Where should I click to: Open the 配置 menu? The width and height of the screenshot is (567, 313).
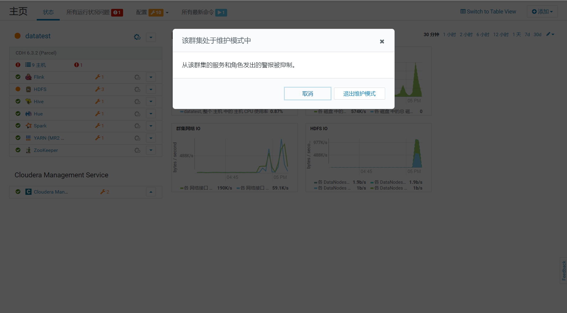click(x=152, y=12)
